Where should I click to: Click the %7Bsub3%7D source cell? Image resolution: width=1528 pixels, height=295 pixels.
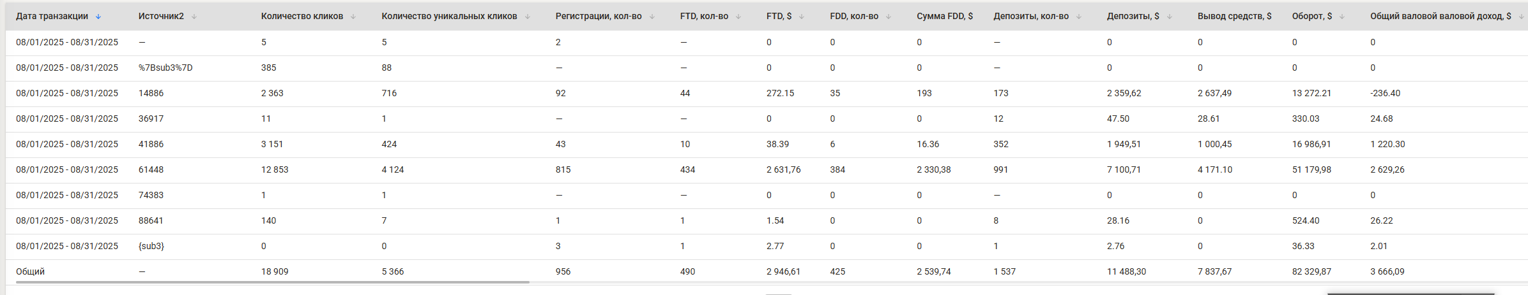[x=165, y=68]
